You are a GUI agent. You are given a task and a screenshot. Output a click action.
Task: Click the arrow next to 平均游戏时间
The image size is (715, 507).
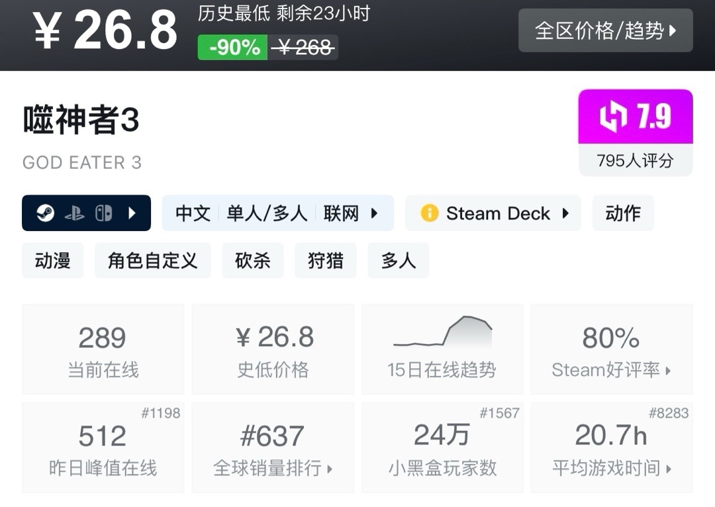click(x=669, y=469)
